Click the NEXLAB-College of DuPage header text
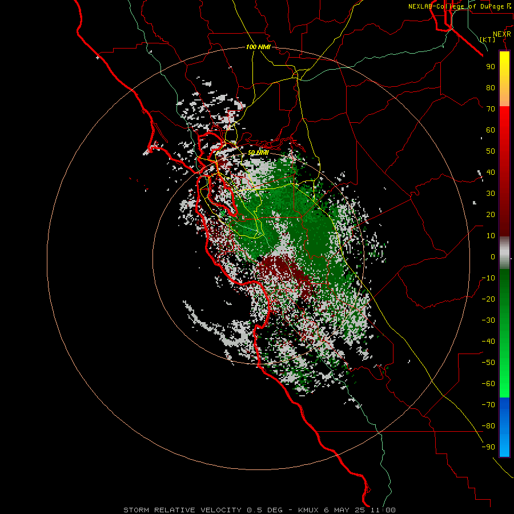The image size is (514, 514). click(x=456, y=6)
